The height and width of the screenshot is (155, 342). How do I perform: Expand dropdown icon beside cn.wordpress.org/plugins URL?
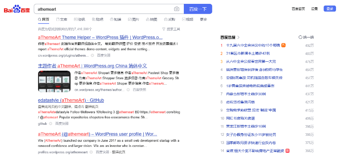pos(92,55)
